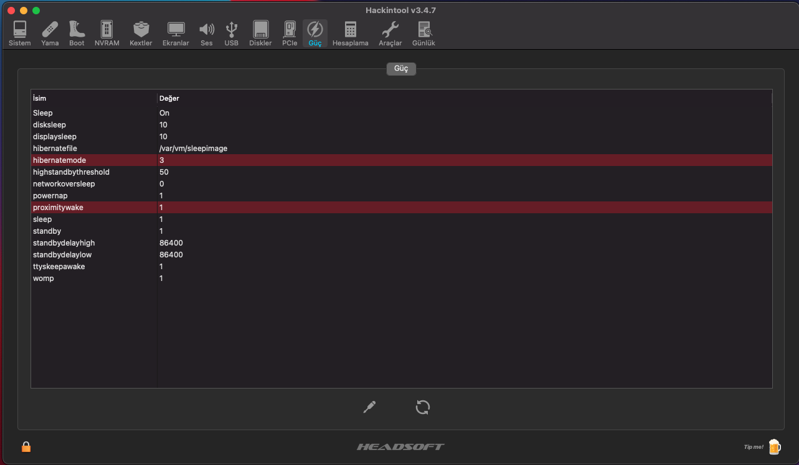
Task: Switch to the Yama patch section
Action: tap(50, 33)
